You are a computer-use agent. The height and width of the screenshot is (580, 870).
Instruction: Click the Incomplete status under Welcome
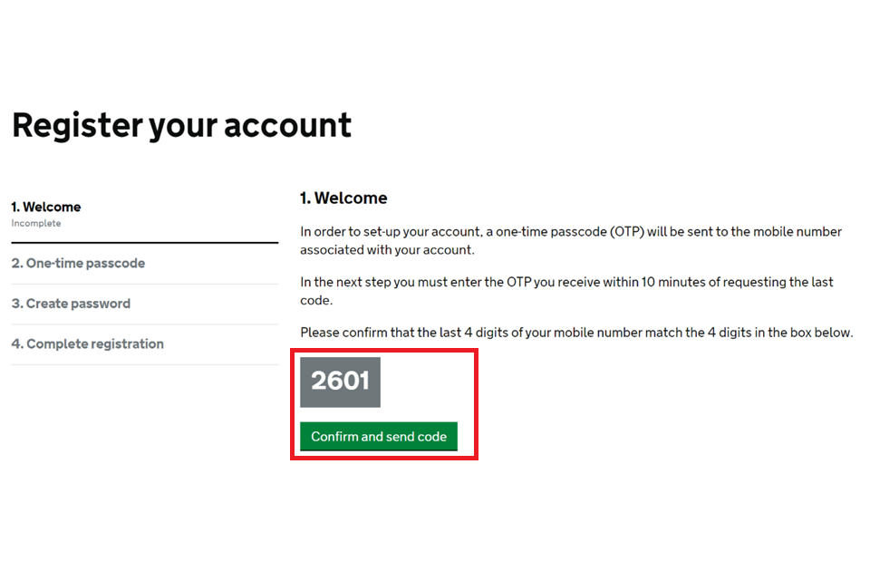click(36, 224)
